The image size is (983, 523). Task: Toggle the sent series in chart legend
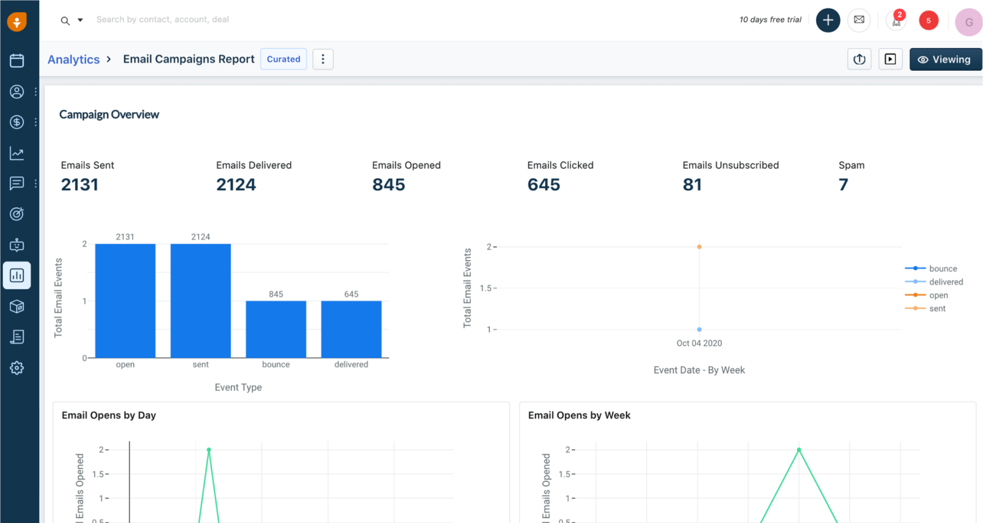click(x=925, y=309)
